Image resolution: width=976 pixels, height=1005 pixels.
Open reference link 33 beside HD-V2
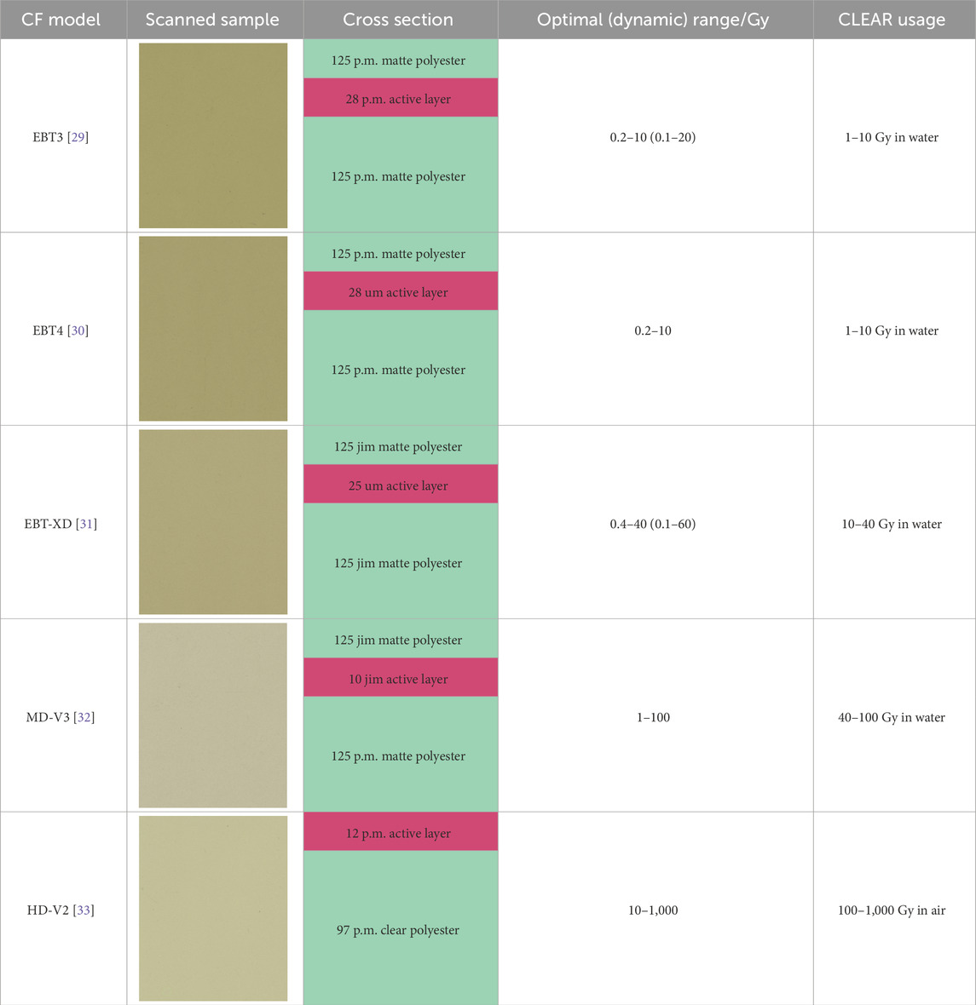point(84,910)
